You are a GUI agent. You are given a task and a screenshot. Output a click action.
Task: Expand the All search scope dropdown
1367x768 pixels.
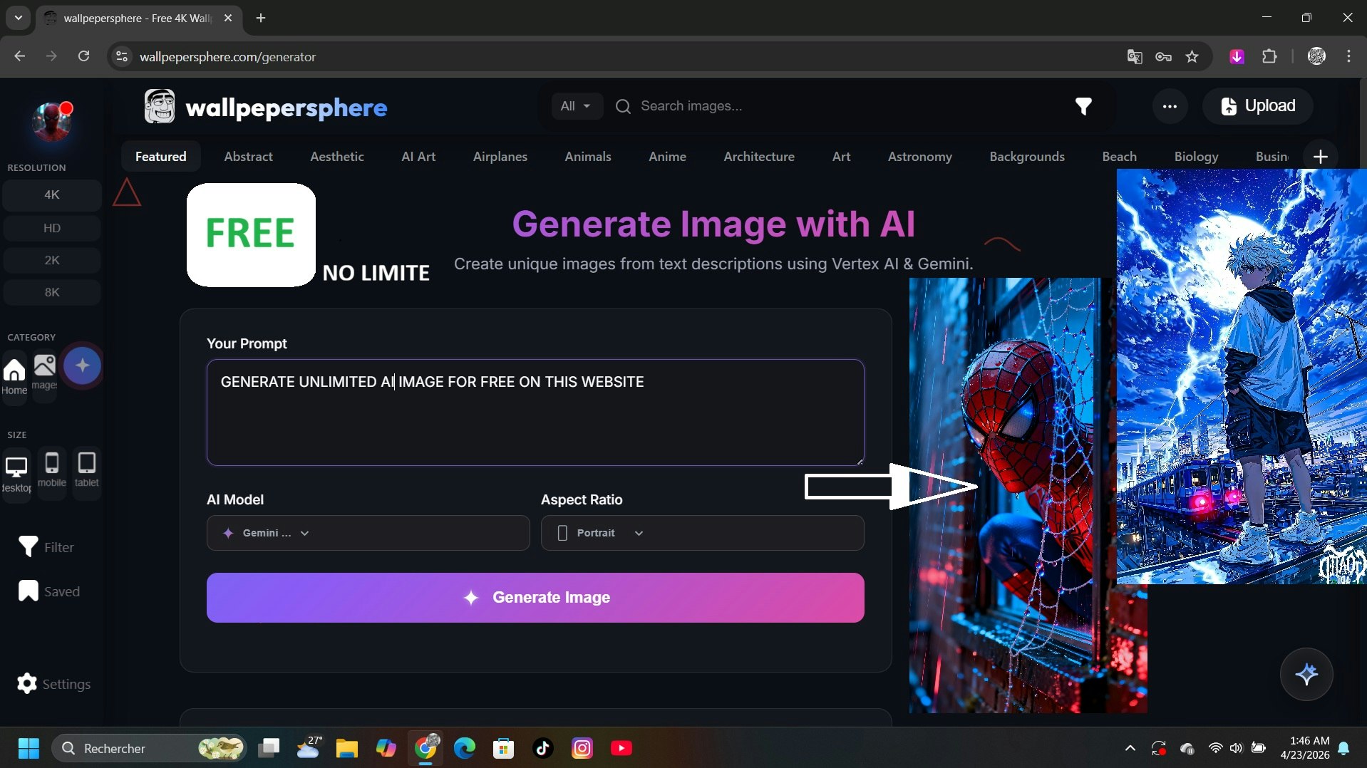[x=576, y=106]
